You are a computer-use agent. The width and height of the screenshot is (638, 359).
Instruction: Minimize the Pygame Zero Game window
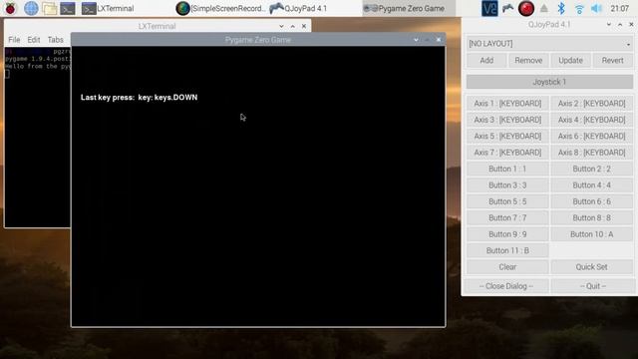click(x=416, y=40)
